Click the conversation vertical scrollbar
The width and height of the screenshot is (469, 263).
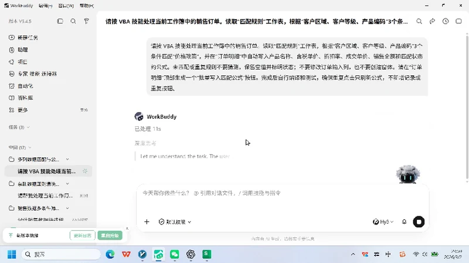[x=467, y=108]
